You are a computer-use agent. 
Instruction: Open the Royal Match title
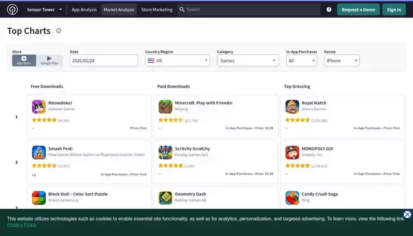(314, 103)
